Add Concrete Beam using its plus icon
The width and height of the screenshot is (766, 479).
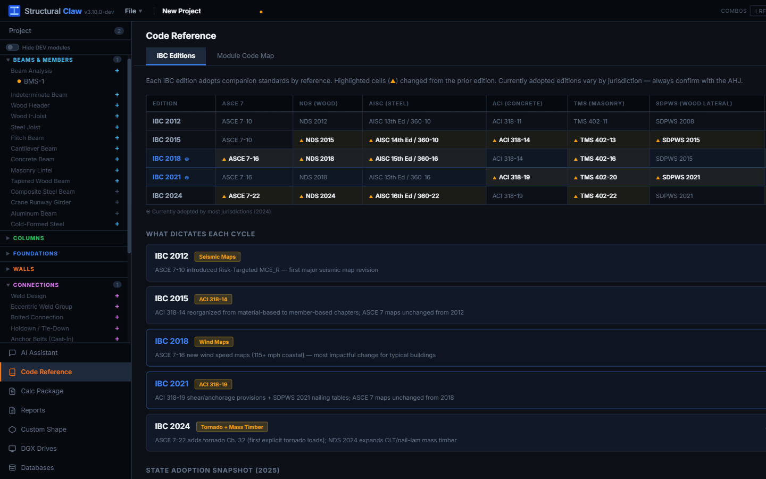click(117, 159)
